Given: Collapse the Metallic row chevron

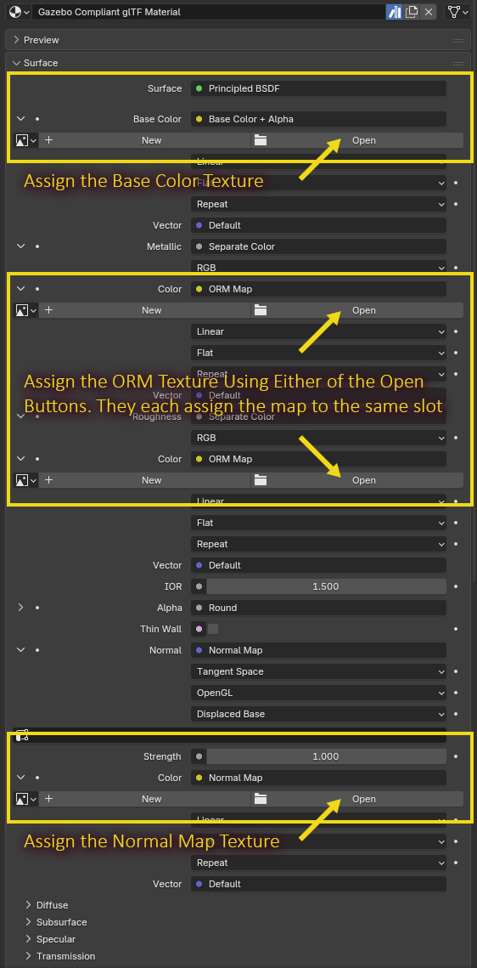Looking at the screenshot, I should pyautogui.click(x=21, y=246).
